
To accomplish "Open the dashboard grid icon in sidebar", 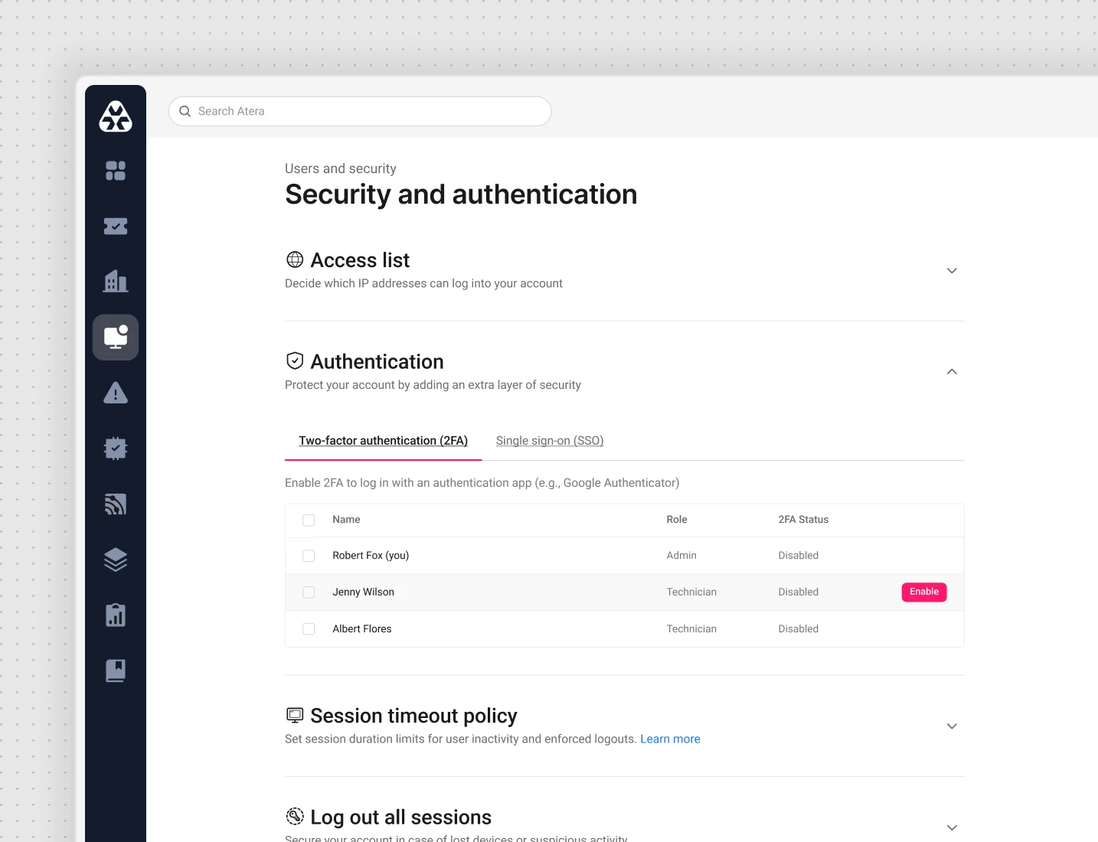I will click(116, 171).
